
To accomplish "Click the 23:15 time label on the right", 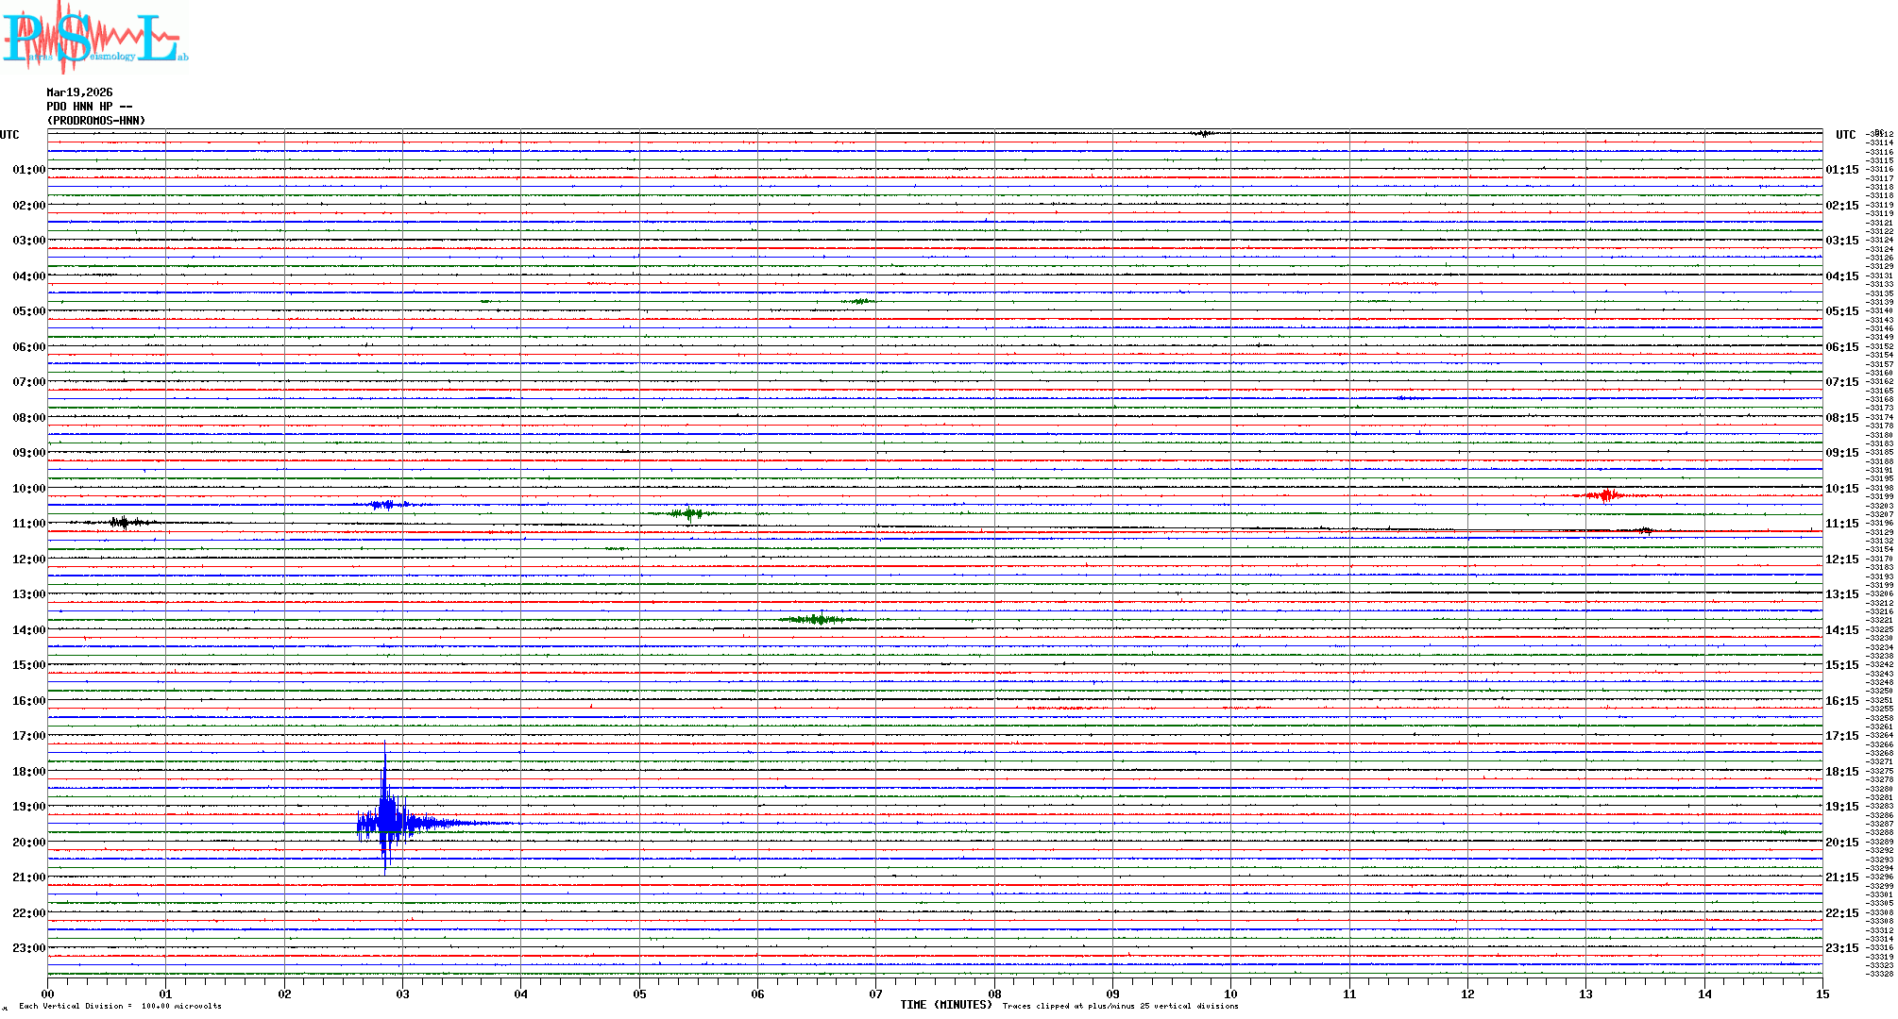I will tap(1841, 948).
